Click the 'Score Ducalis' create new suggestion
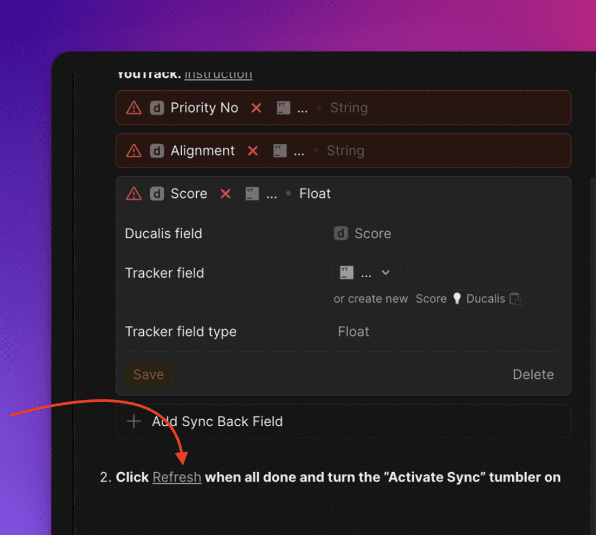 (469, 299)
